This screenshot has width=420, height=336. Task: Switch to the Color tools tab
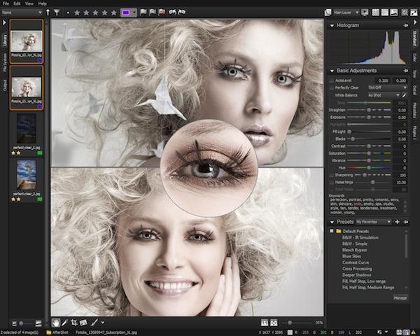414,57
